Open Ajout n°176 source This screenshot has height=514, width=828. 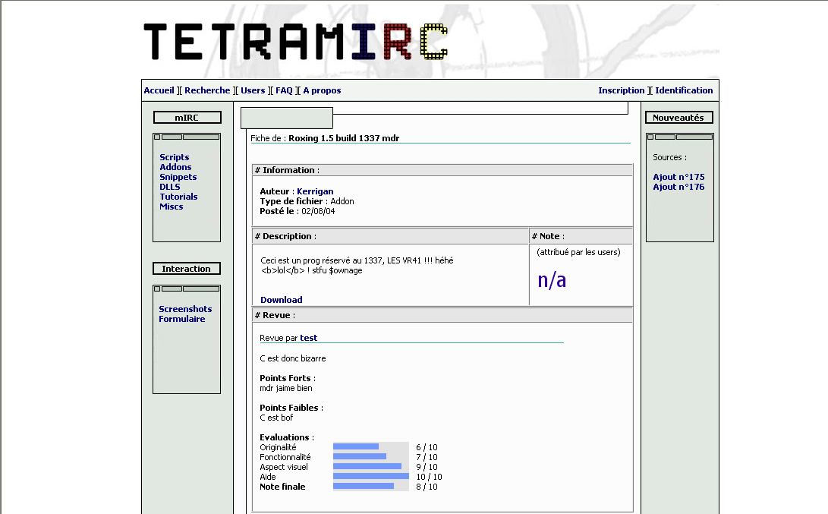pyautogui.click(x=678, y=187)
